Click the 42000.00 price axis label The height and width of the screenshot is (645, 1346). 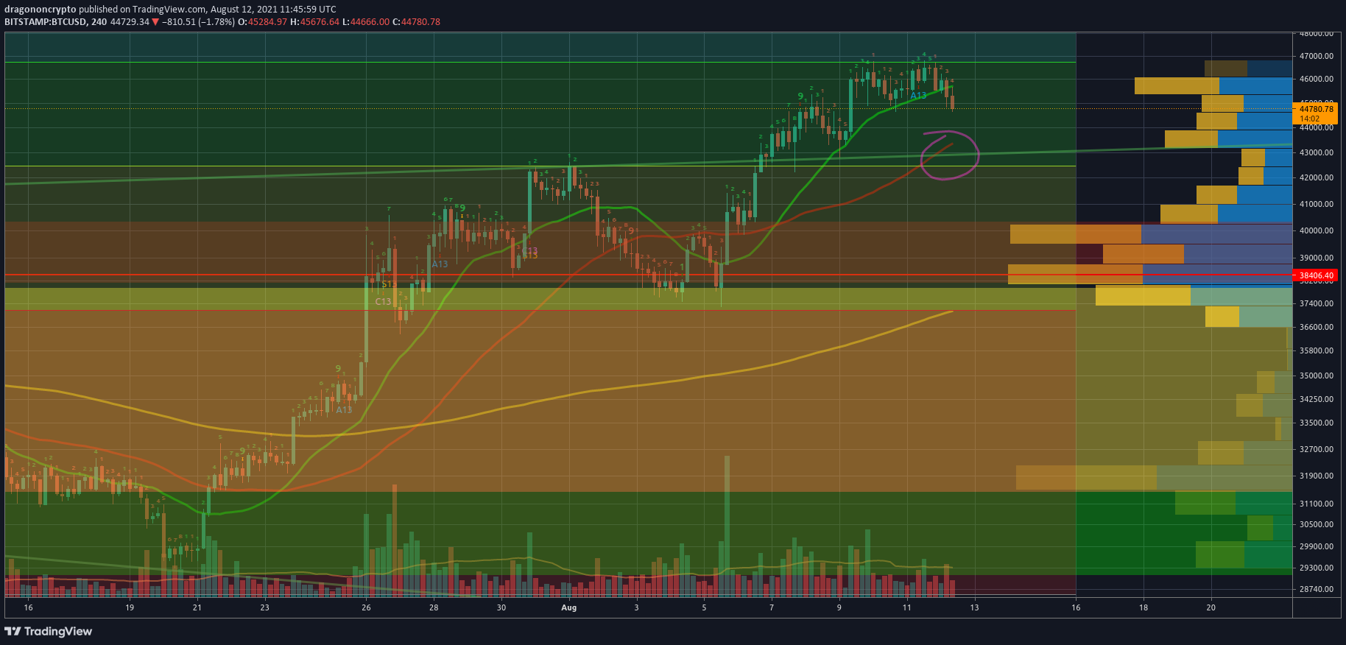1316,177
